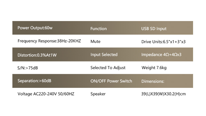Screen dimensions: 206x116
Task: Select the Input Selected label
Action: 104,55
